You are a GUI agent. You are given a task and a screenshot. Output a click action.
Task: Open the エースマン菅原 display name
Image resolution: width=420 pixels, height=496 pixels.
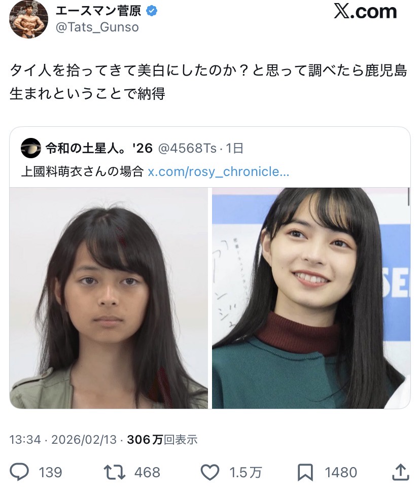(98, 11)
